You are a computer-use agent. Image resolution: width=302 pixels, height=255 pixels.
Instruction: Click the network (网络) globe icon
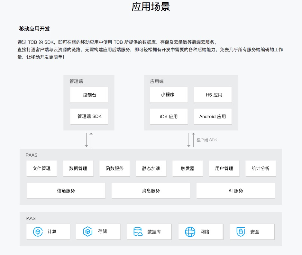pyautogui.click(x=190, y=232)
